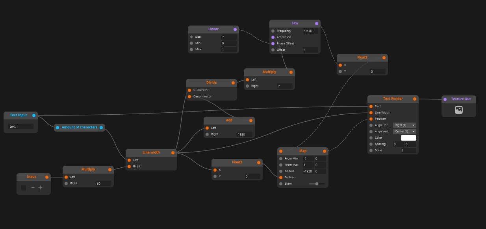Screen dimensions: 486x229
Task: Click the plus icon in Input node
Action: [x=40, y=188]
